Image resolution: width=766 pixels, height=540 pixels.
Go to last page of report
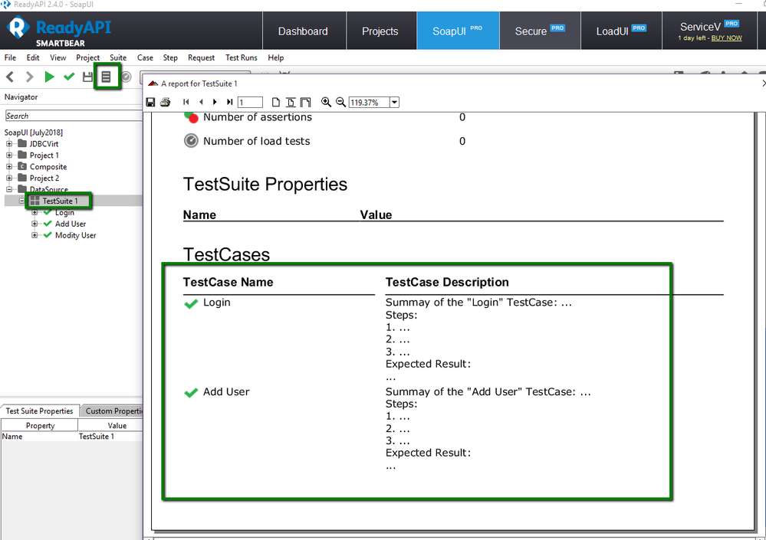(229, 103)
